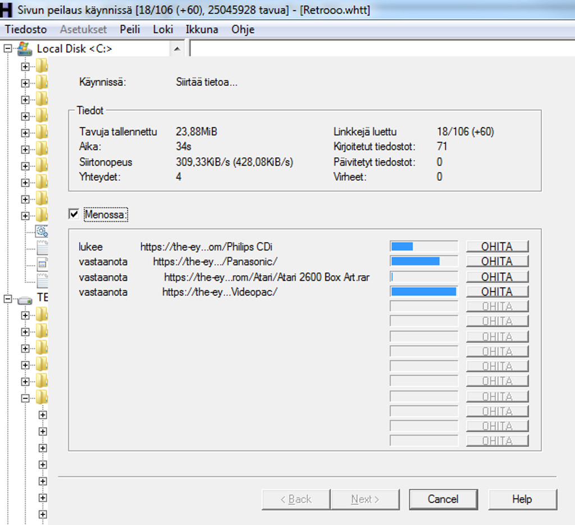Open the Tiedosto menu

click(x=26, y=29)
